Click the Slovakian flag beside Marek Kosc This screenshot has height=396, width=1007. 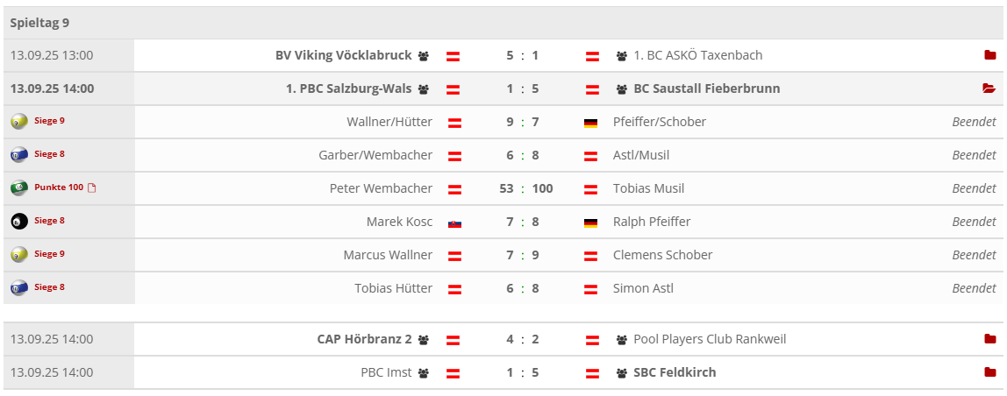[454, 223]
